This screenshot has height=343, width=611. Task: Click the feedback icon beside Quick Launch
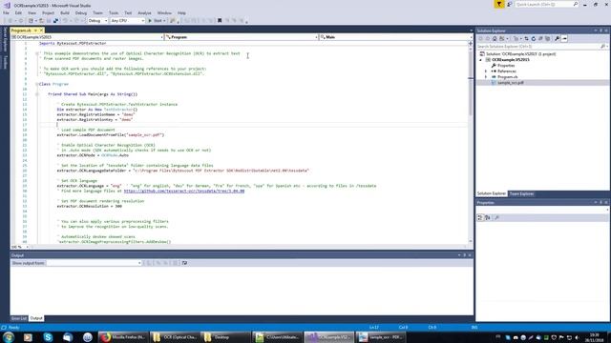pos(509,4)
